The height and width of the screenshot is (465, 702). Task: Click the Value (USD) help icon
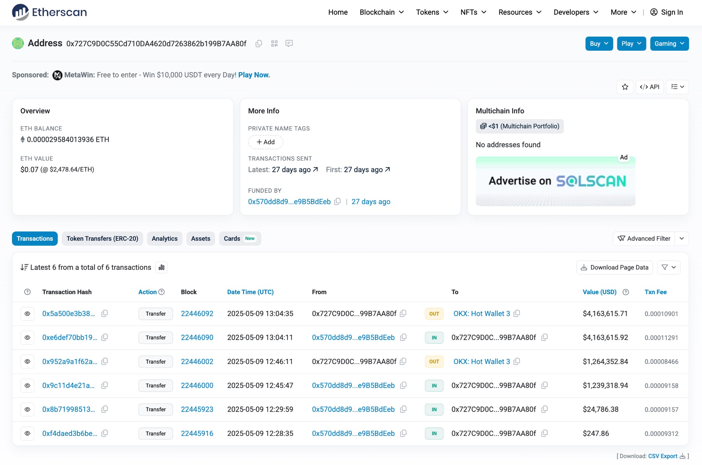pyautogui.click(x=626, y=292)
